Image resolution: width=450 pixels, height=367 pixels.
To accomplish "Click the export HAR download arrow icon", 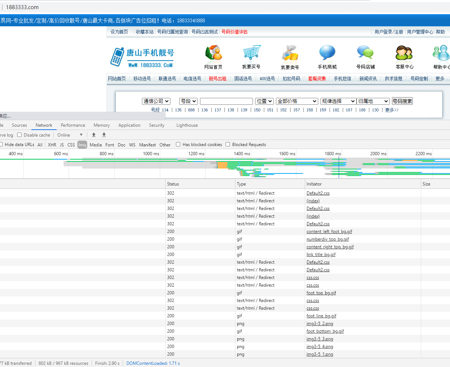I will click(104, 135).
